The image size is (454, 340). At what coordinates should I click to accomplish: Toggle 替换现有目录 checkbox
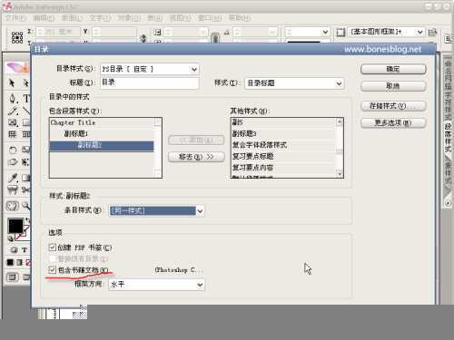coord(52,258)
